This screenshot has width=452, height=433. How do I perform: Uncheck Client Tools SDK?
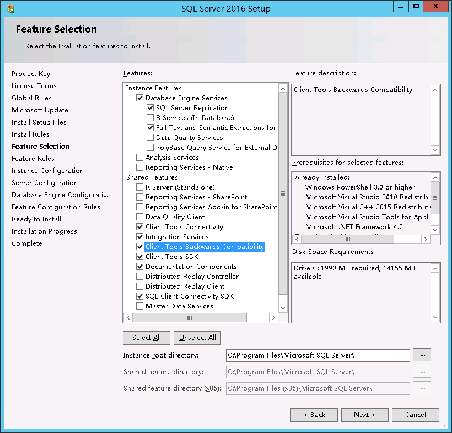point(140,256)
